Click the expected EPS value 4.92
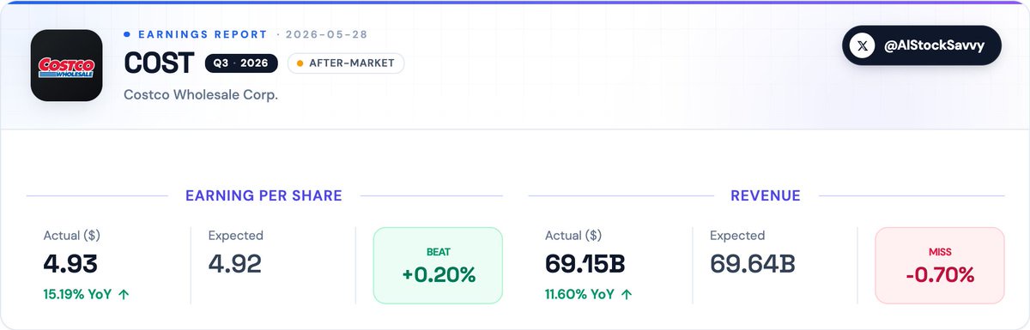The height and width of the screenshot is (330, 1030). [235, 263]
